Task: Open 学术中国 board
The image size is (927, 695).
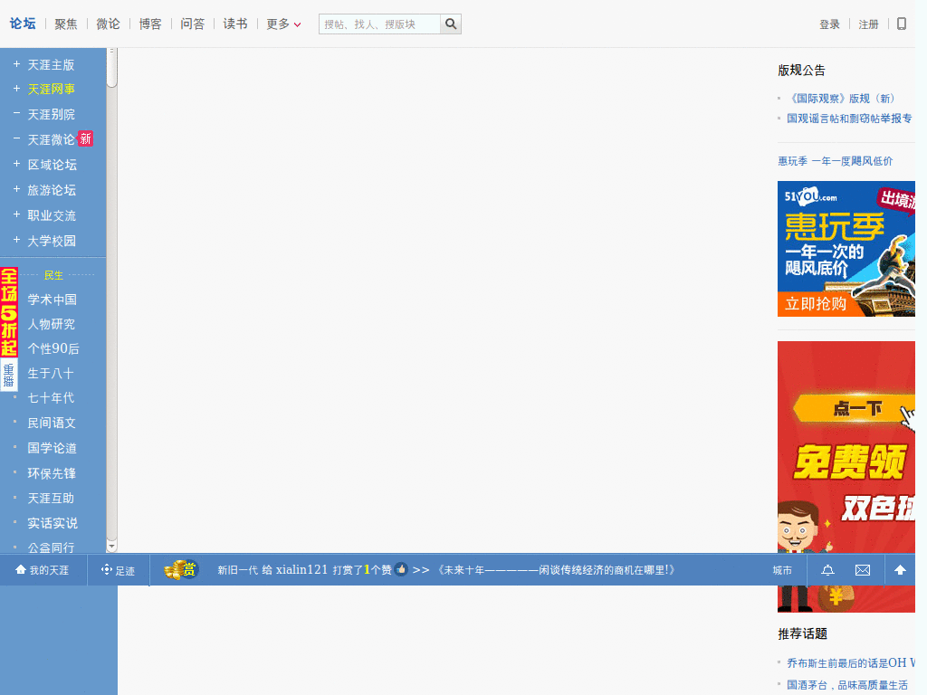Action: (x=52, y=300)
